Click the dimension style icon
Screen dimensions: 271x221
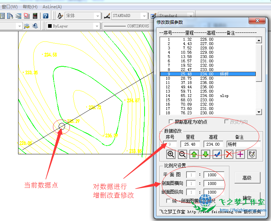(x=107, y=16)
